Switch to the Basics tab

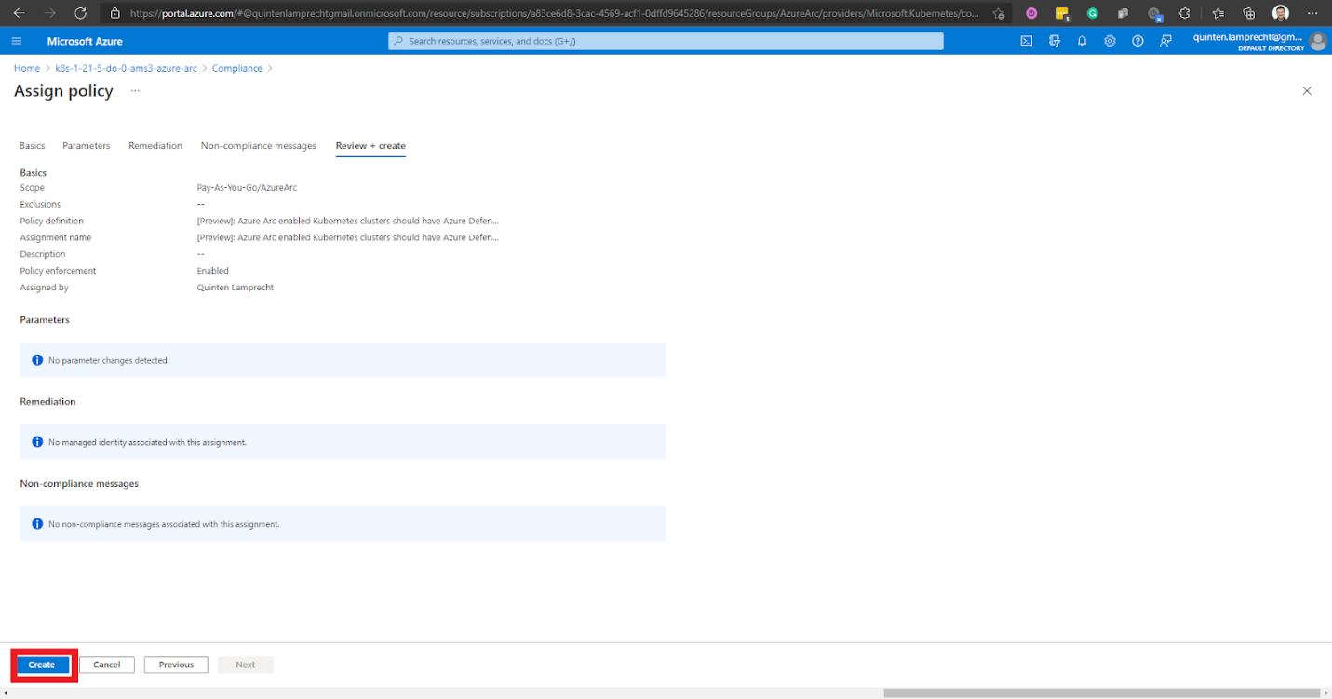[32, 146]
